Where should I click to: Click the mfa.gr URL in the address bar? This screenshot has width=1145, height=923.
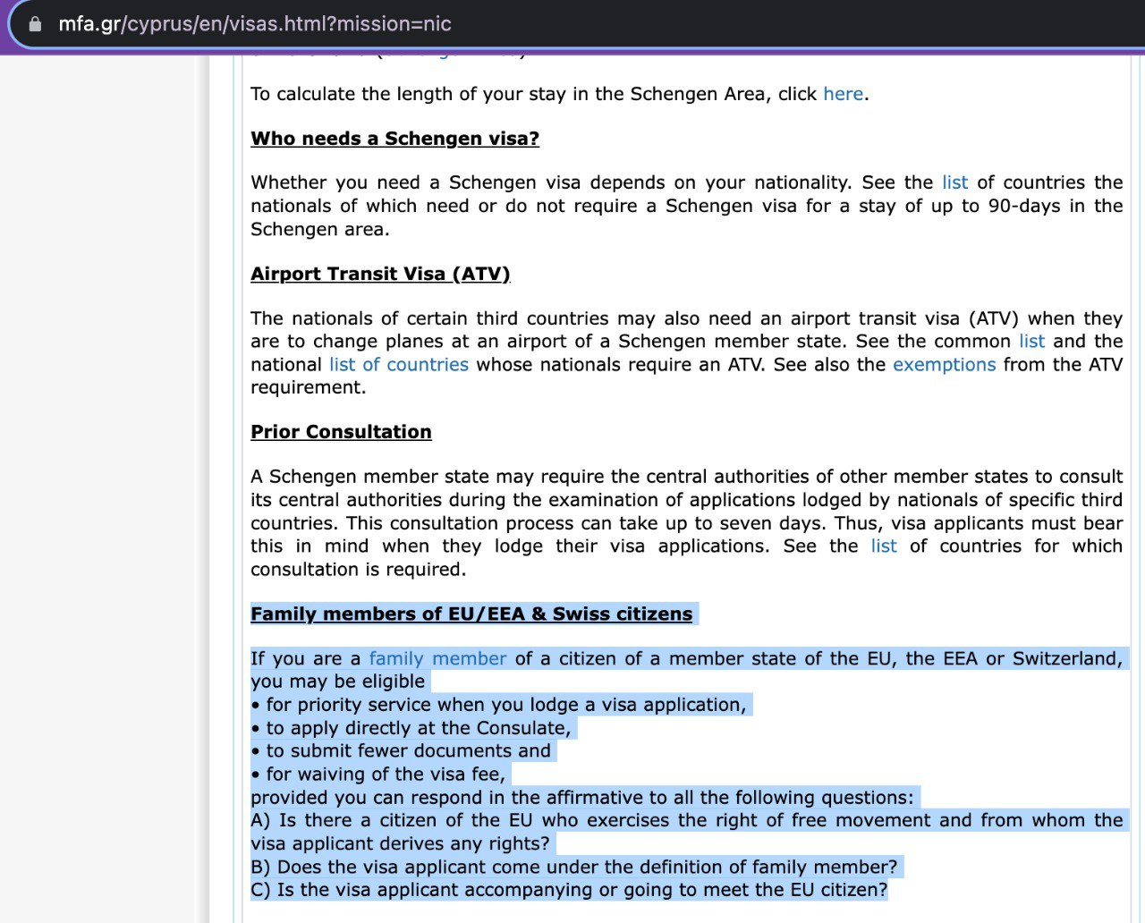coord(254,24)
